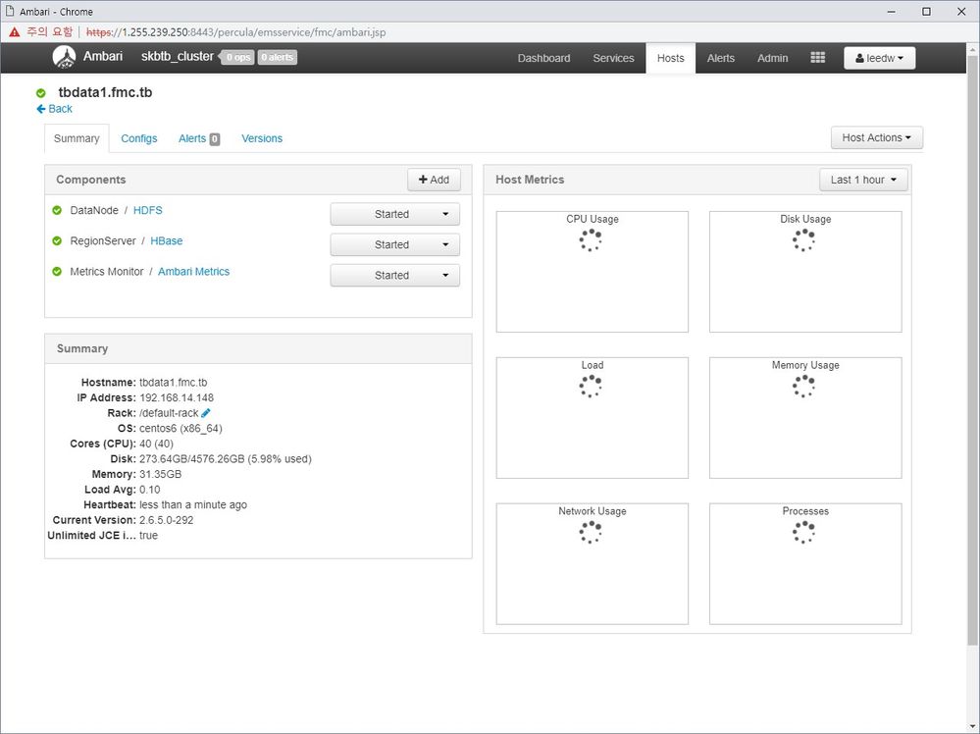Open the Admin menu
The width and height of the screenshot is (980, 734).
(772, 58)
